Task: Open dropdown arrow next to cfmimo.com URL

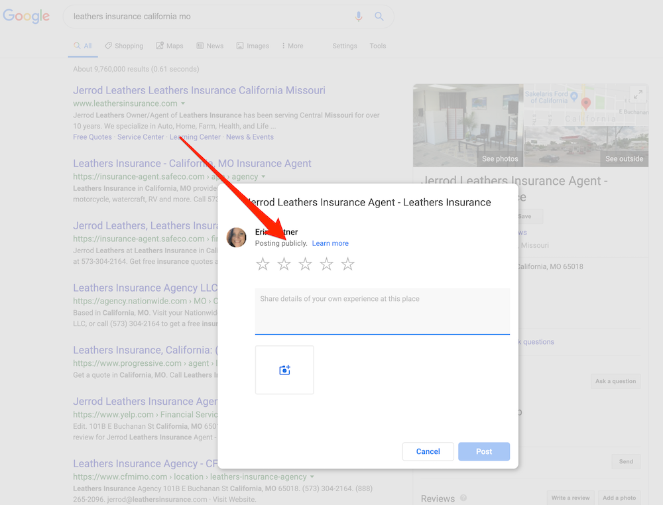Action: click(312, 477)
